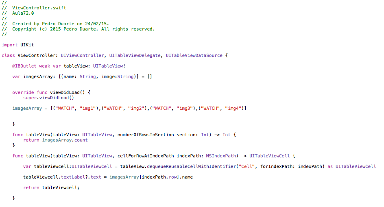Click super.viewDidLoad() call
Viewport: 384px width, 207px height.
(48, 98)
